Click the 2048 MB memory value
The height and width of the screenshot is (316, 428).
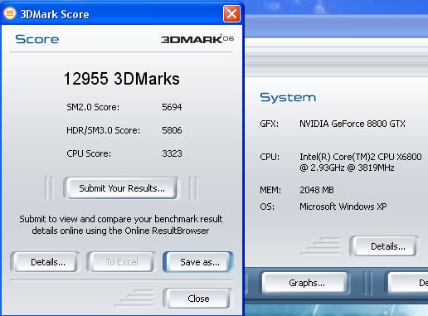(x=317, y=190)
